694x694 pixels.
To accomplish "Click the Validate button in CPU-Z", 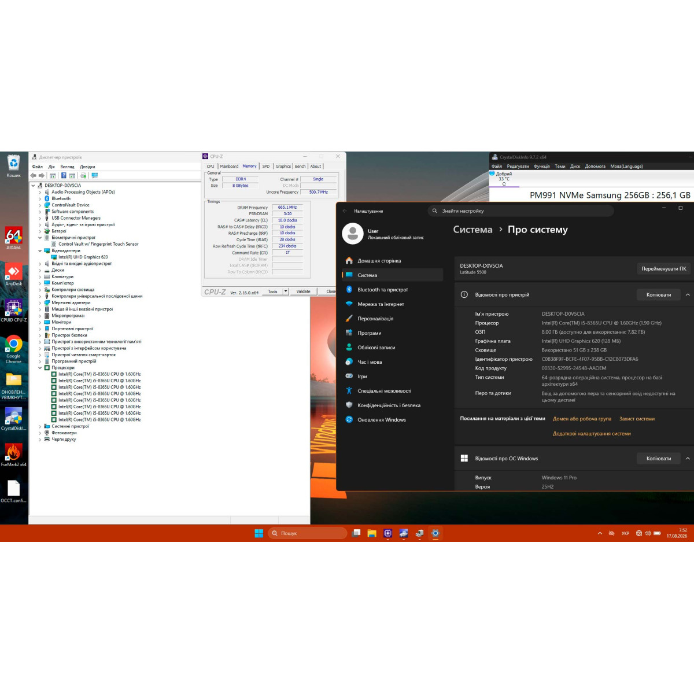I will tap(304, 291).
